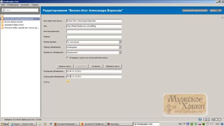
Task: Click the refresh icon in status bar
Action: click(200, 119)
